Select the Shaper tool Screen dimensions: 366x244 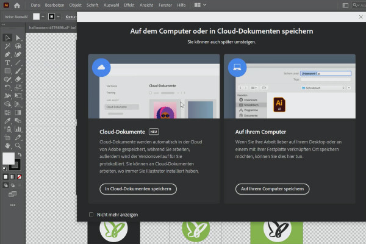point(7,79)
